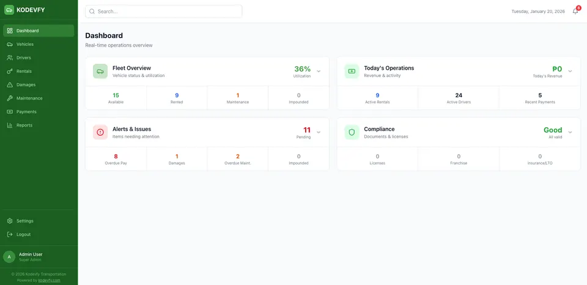This screenshot has height=285, width=587.
Task: Click the Fleet Overview car card icon
Action: pos(100,71)
